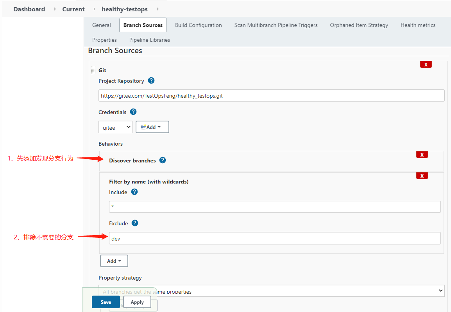Delete the Git branch source

426,65
